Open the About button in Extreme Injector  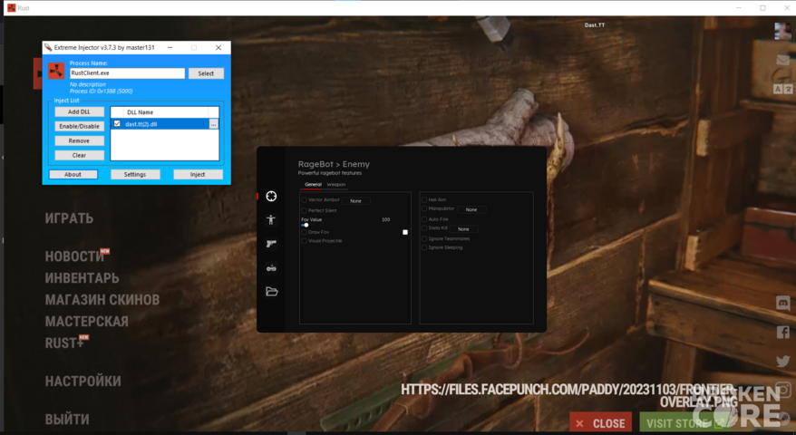[x=73, y=174]
